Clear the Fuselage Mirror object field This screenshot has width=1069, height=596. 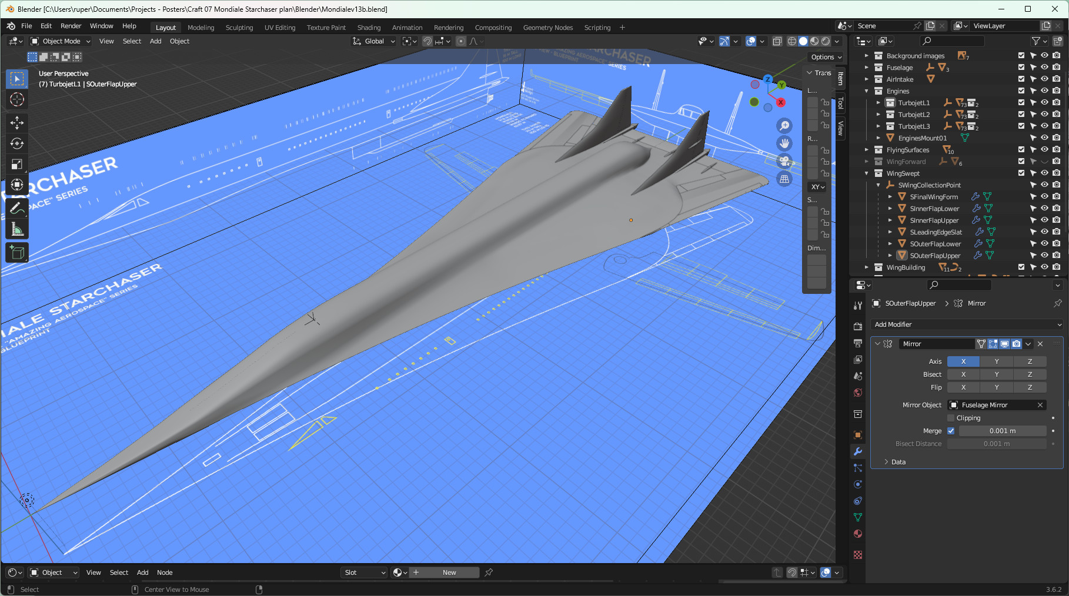point(1040,405)
